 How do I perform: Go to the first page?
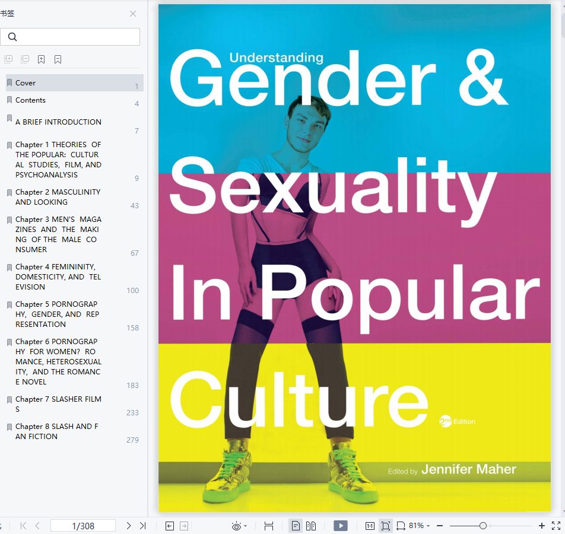pos(23,526)
